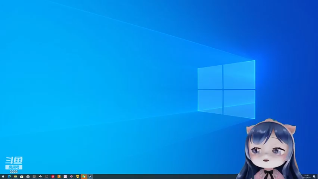Open the orange square taskbar app
The image size is (318, 179).
[x=59, y=177]
